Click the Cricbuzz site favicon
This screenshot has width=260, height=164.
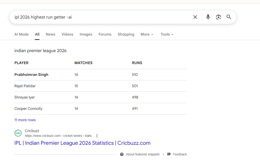(x=18, y=133)
